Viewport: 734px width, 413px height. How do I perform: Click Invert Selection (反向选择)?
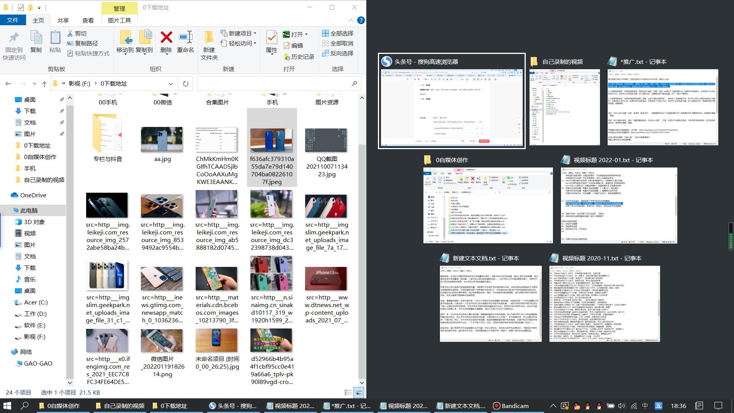pyautogui.click(x=338, y=53)
